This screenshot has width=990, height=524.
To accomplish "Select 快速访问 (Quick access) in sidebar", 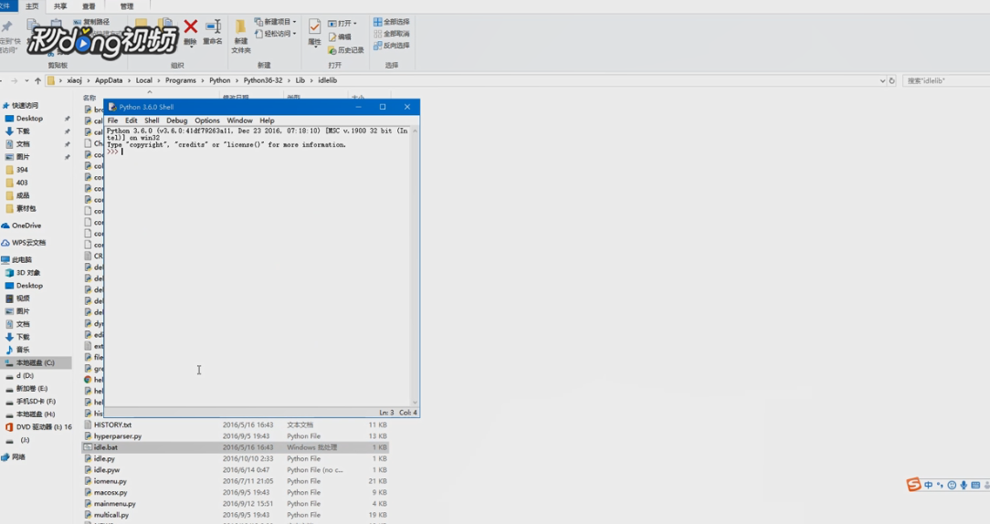I will pos(20,105).
